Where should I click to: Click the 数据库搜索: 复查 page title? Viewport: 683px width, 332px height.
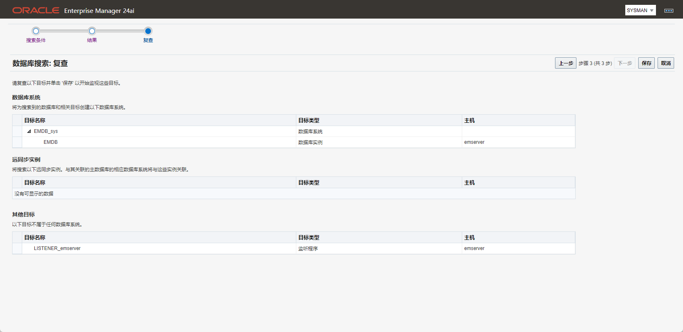click(x=40, y=63)
